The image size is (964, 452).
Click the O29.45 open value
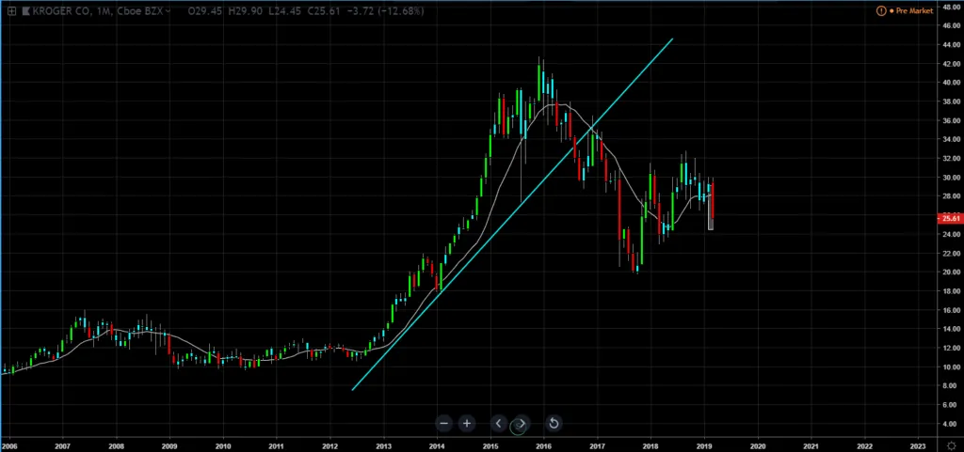[x=204, y=11]
